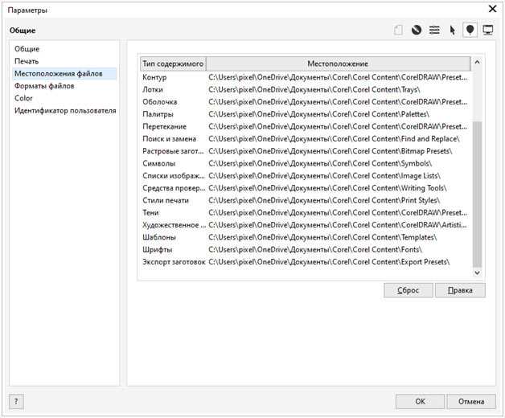505x418 pixels.
Task: Select the Палитры row in the table
Action: (x=157, y=114)
